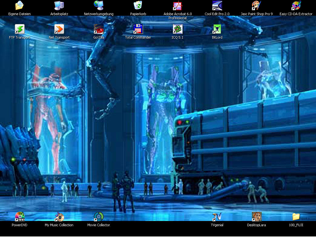Viewport: 316px width, 237px height.
Task: Select the Go!Zilla desktop icon
Action: [98, 29]
